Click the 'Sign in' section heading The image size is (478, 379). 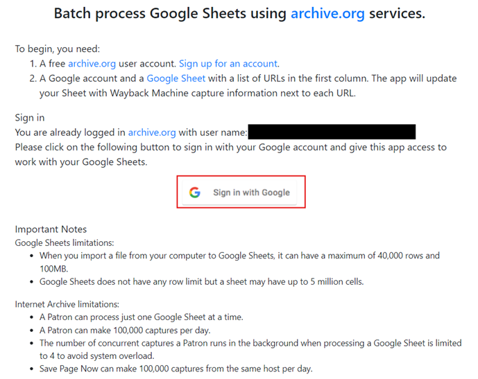point(30,118)
